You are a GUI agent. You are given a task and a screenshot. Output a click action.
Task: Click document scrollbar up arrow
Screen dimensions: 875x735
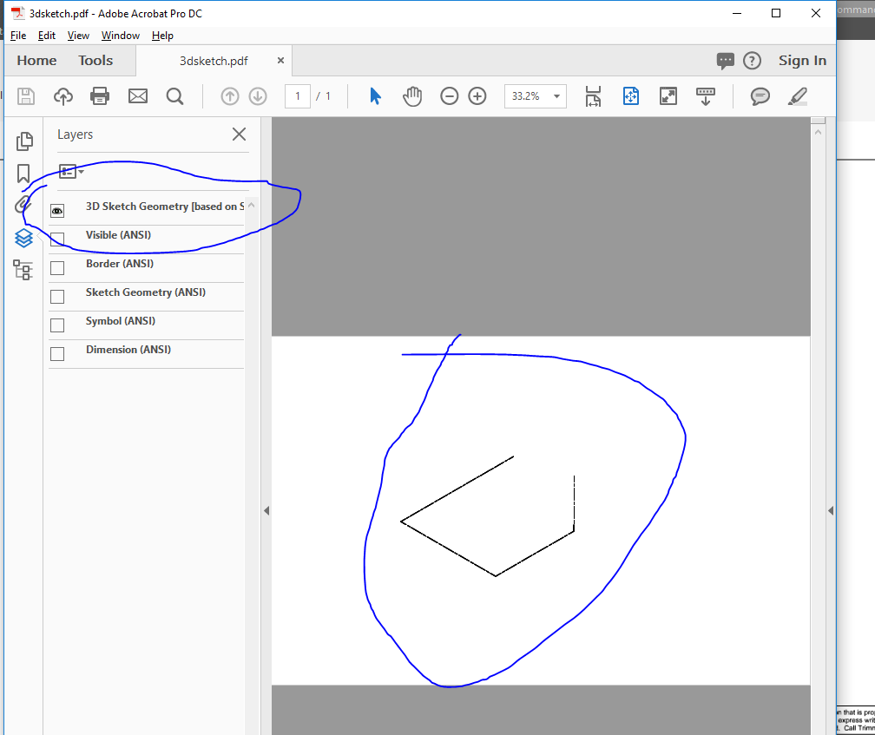point(818,133)
